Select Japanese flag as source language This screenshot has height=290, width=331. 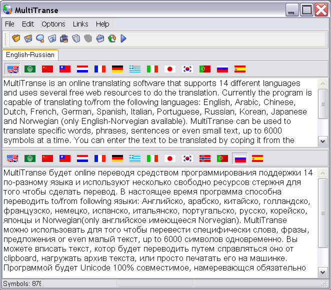tap(170, 69)
